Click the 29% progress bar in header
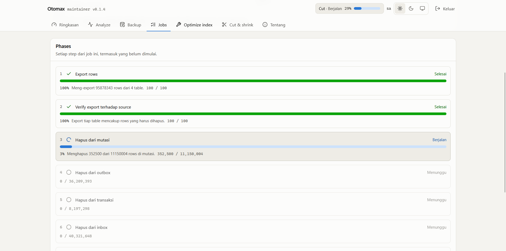 [367, 8]
